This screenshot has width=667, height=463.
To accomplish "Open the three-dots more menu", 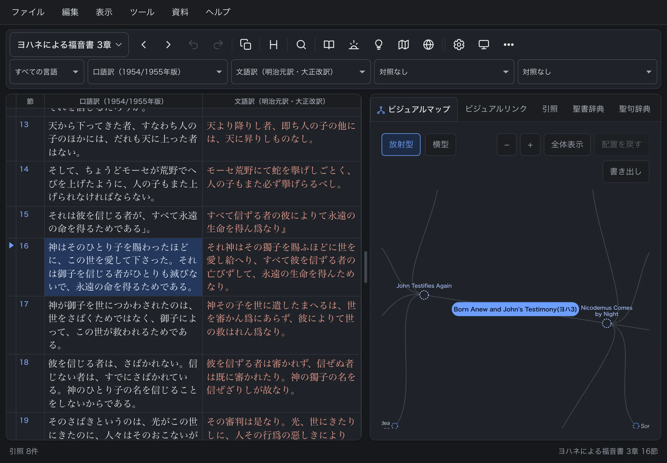I will click(x=508, y=45).
